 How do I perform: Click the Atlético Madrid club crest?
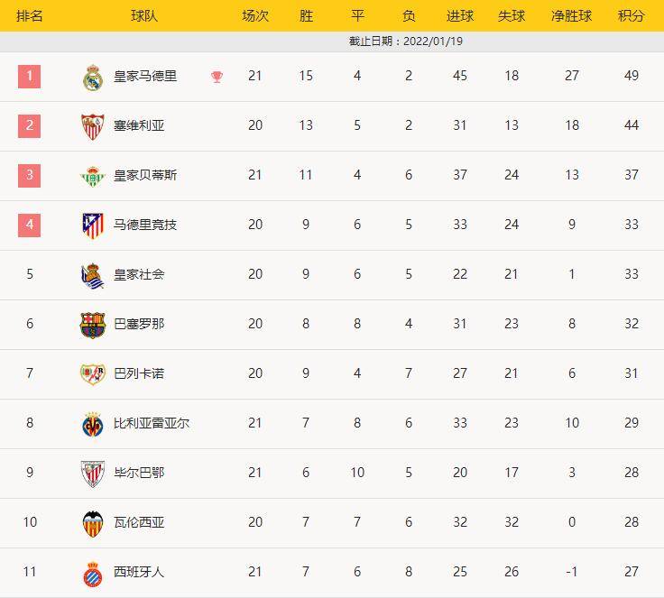point(92,225)
